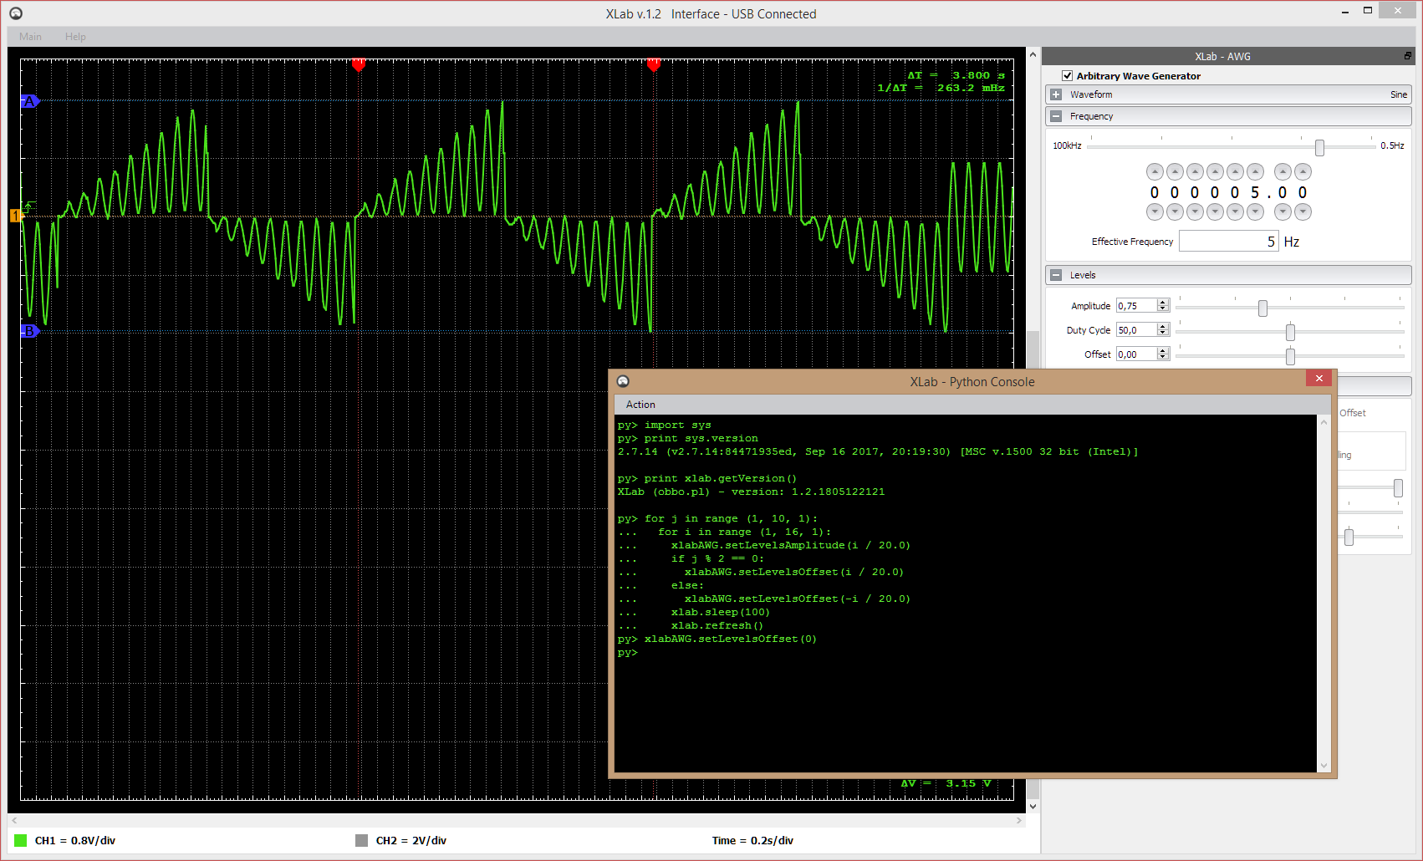1423x861 pixels.
Task: Click the scope vertical scrollbar up arrow
Action: tap(1033, 54)
